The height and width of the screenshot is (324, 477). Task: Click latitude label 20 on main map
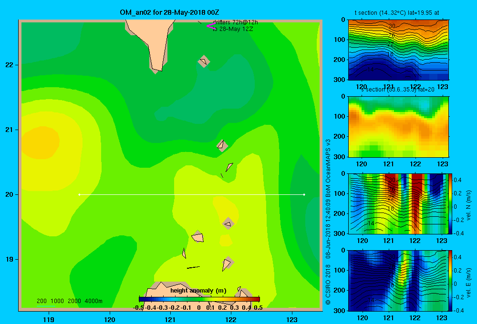pos(10,194)
